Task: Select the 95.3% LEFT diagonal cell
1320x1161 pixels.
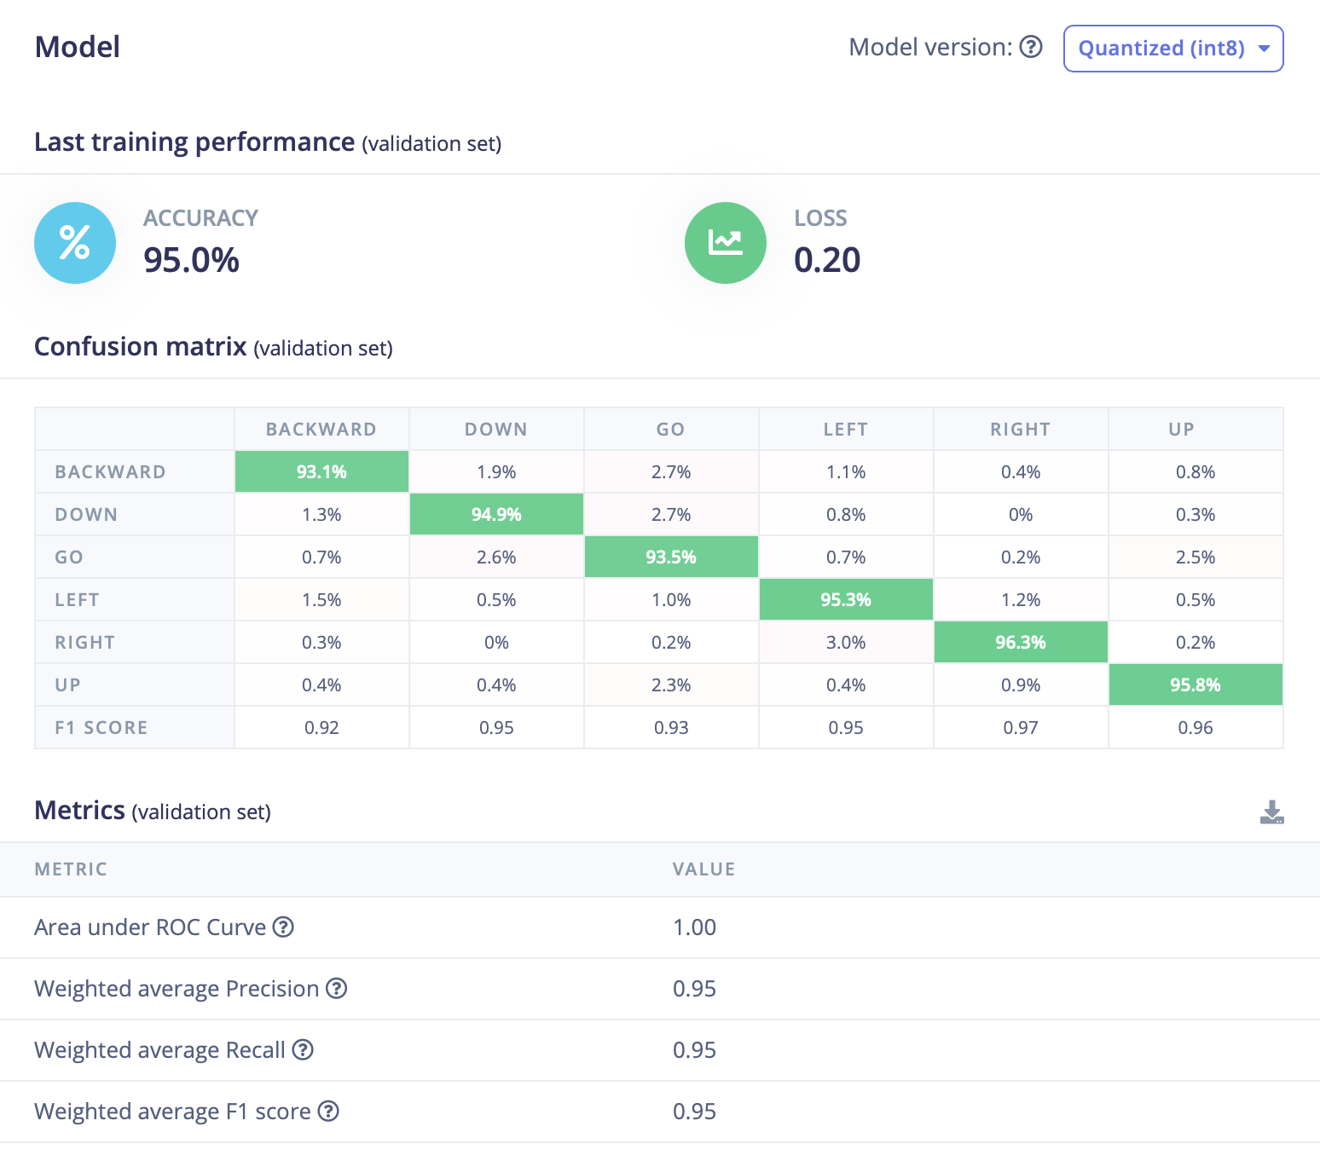Action: (x=846, y=599)
